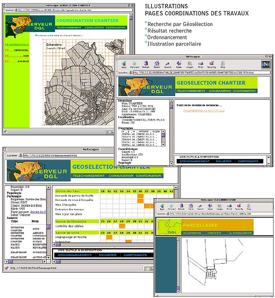Click Stop in the Geoselection Chantier result window
The width and height of the screenshot is (275, 298).
pos(223,64)
